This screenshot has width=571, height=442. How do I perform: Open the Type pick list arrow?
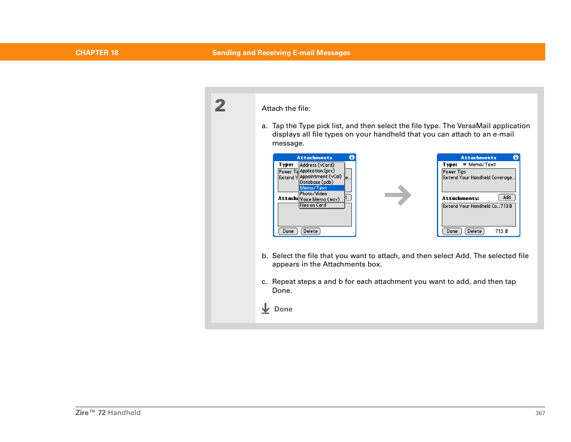464,165
